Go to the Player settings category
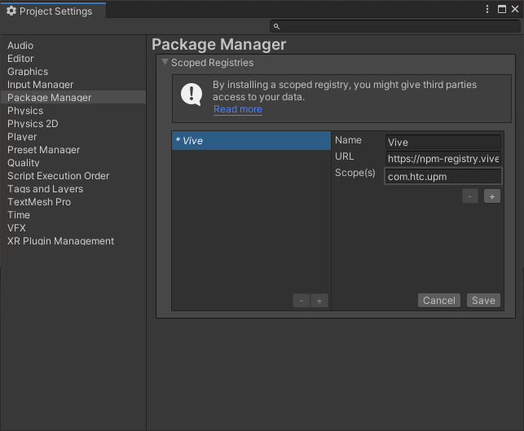 (x=23, y=137)
